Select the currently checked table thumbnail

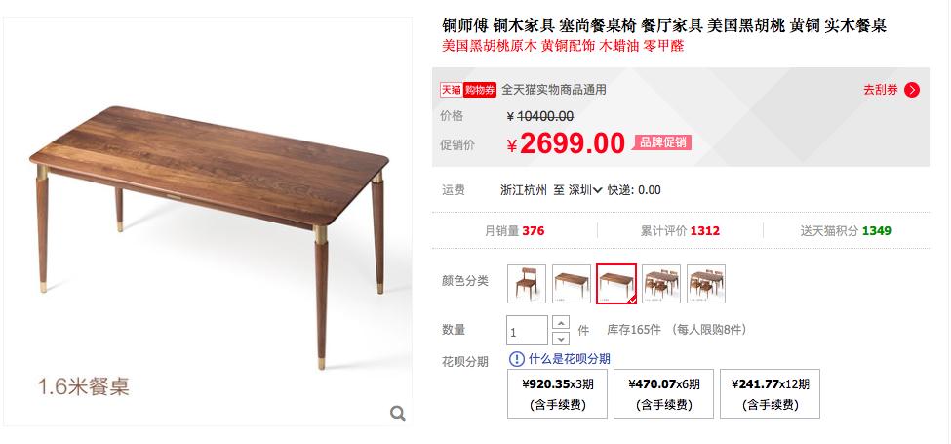click(x=616, y=284)
